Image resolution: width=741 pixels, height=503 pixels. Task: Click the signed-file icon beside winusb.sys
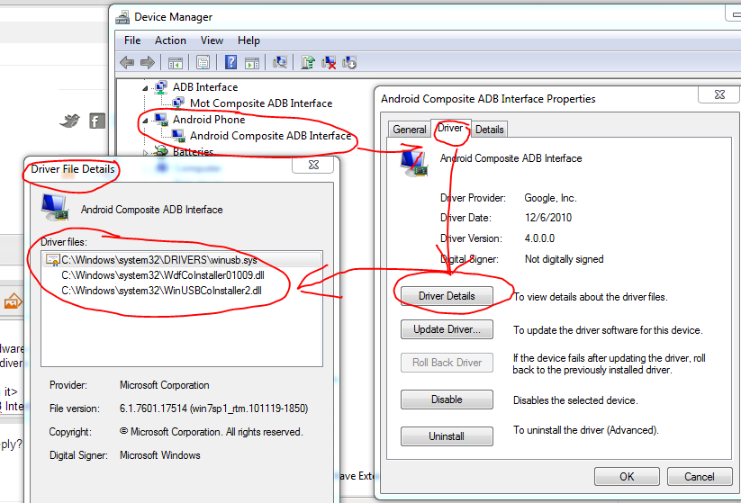coord(52,260)
